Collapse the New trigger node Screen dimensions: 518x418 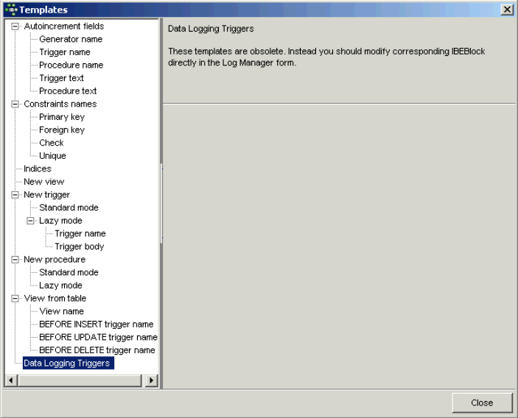(15, 195)
